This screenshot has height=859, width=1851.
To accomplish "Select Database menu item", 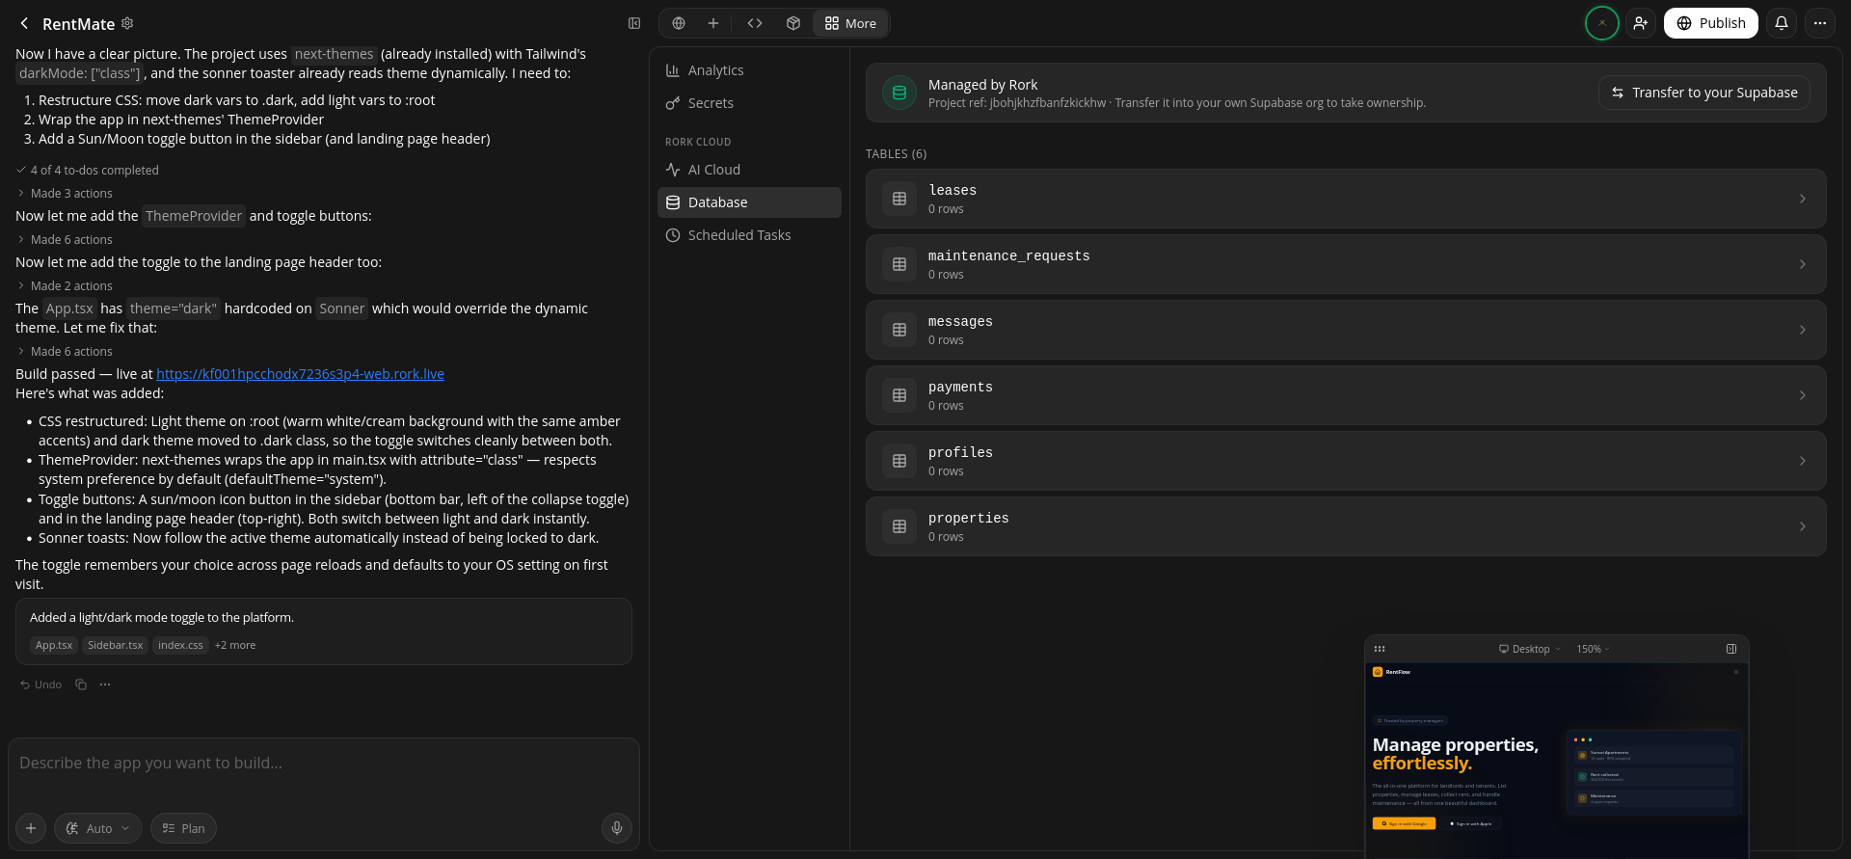I will (749, 202).
